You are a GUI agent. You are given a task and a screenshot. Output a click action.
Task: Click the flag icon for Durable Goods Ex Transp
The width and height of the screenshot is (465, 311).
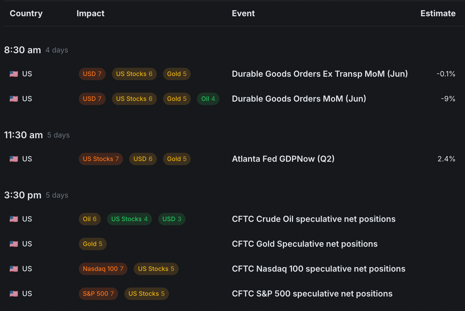tap(14, 74)
